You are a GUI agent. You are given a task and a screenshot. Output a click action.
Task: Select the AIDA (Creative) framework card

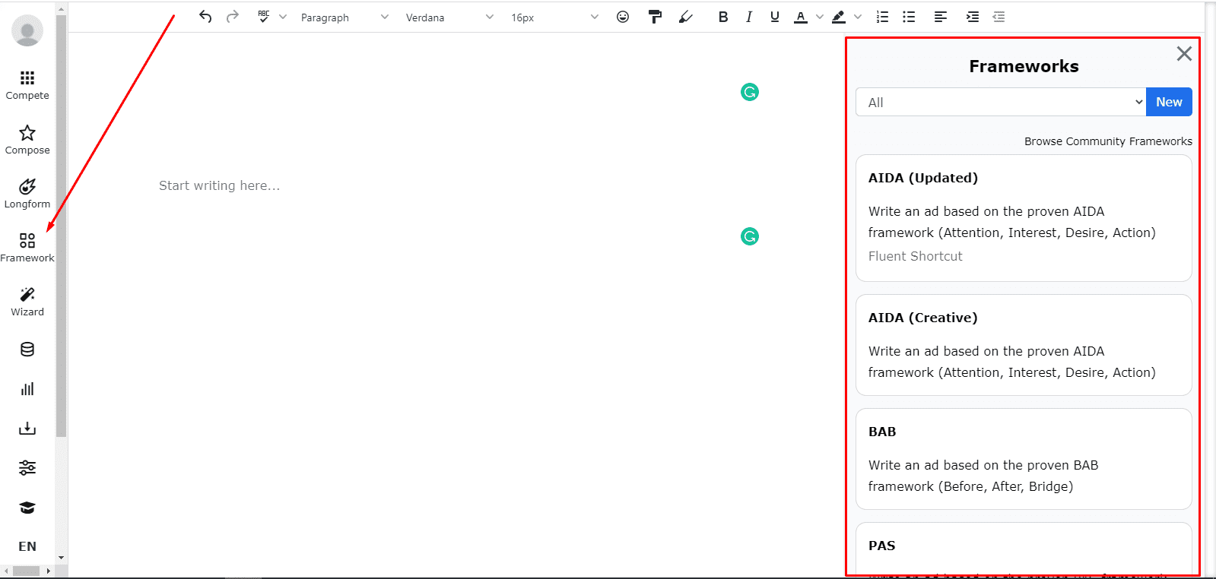(x=1024, y=345)
